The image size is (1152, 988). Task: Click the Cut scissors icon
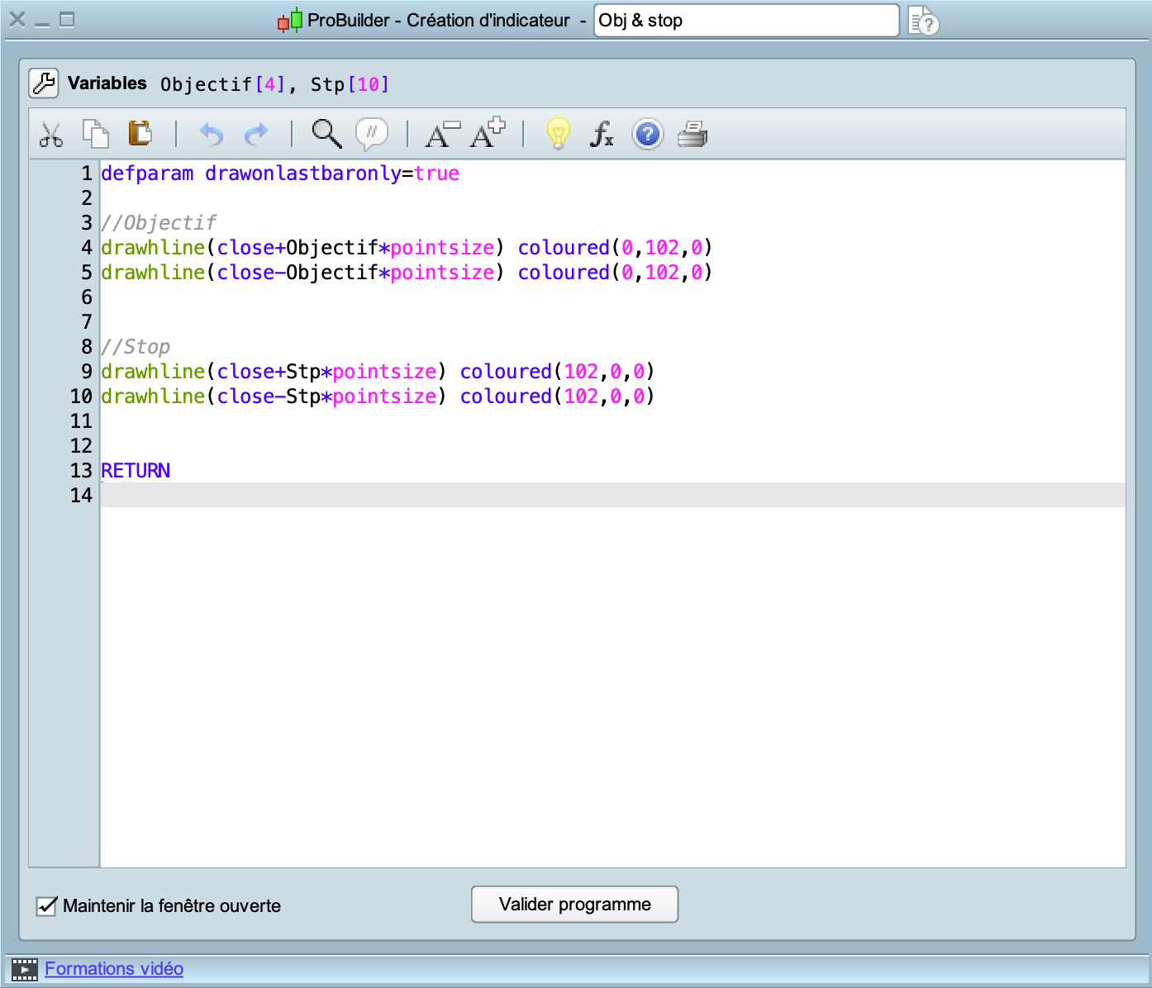(x=51, y=134)
